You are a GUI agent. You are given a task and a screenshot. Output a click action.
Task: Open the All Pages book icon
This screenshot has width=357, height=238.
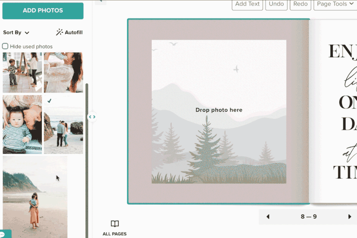(x=115, y=224)
